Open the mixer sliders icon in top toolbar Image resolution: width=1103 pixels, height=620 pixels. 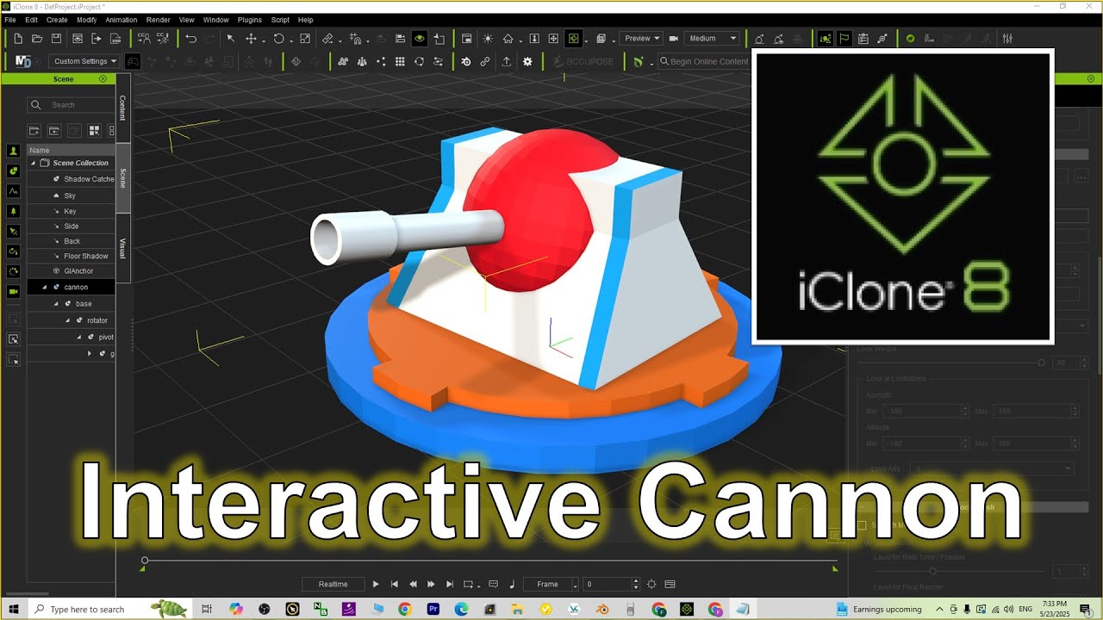click(x=1007, y=38)
